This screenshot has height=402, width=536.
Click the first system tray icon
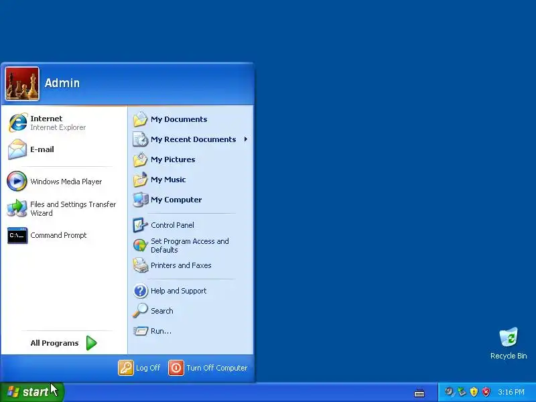pos(450,392)
